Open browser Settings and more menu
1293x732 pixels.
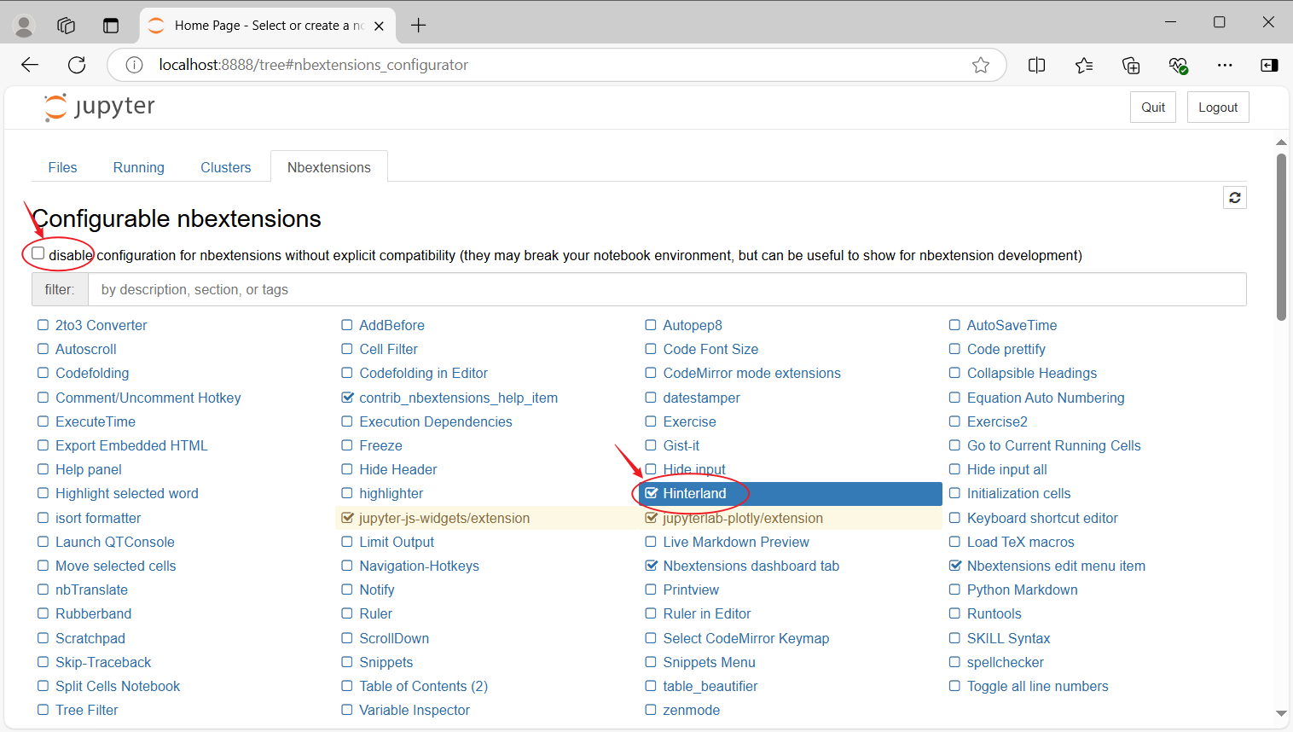pos(1225,65)
